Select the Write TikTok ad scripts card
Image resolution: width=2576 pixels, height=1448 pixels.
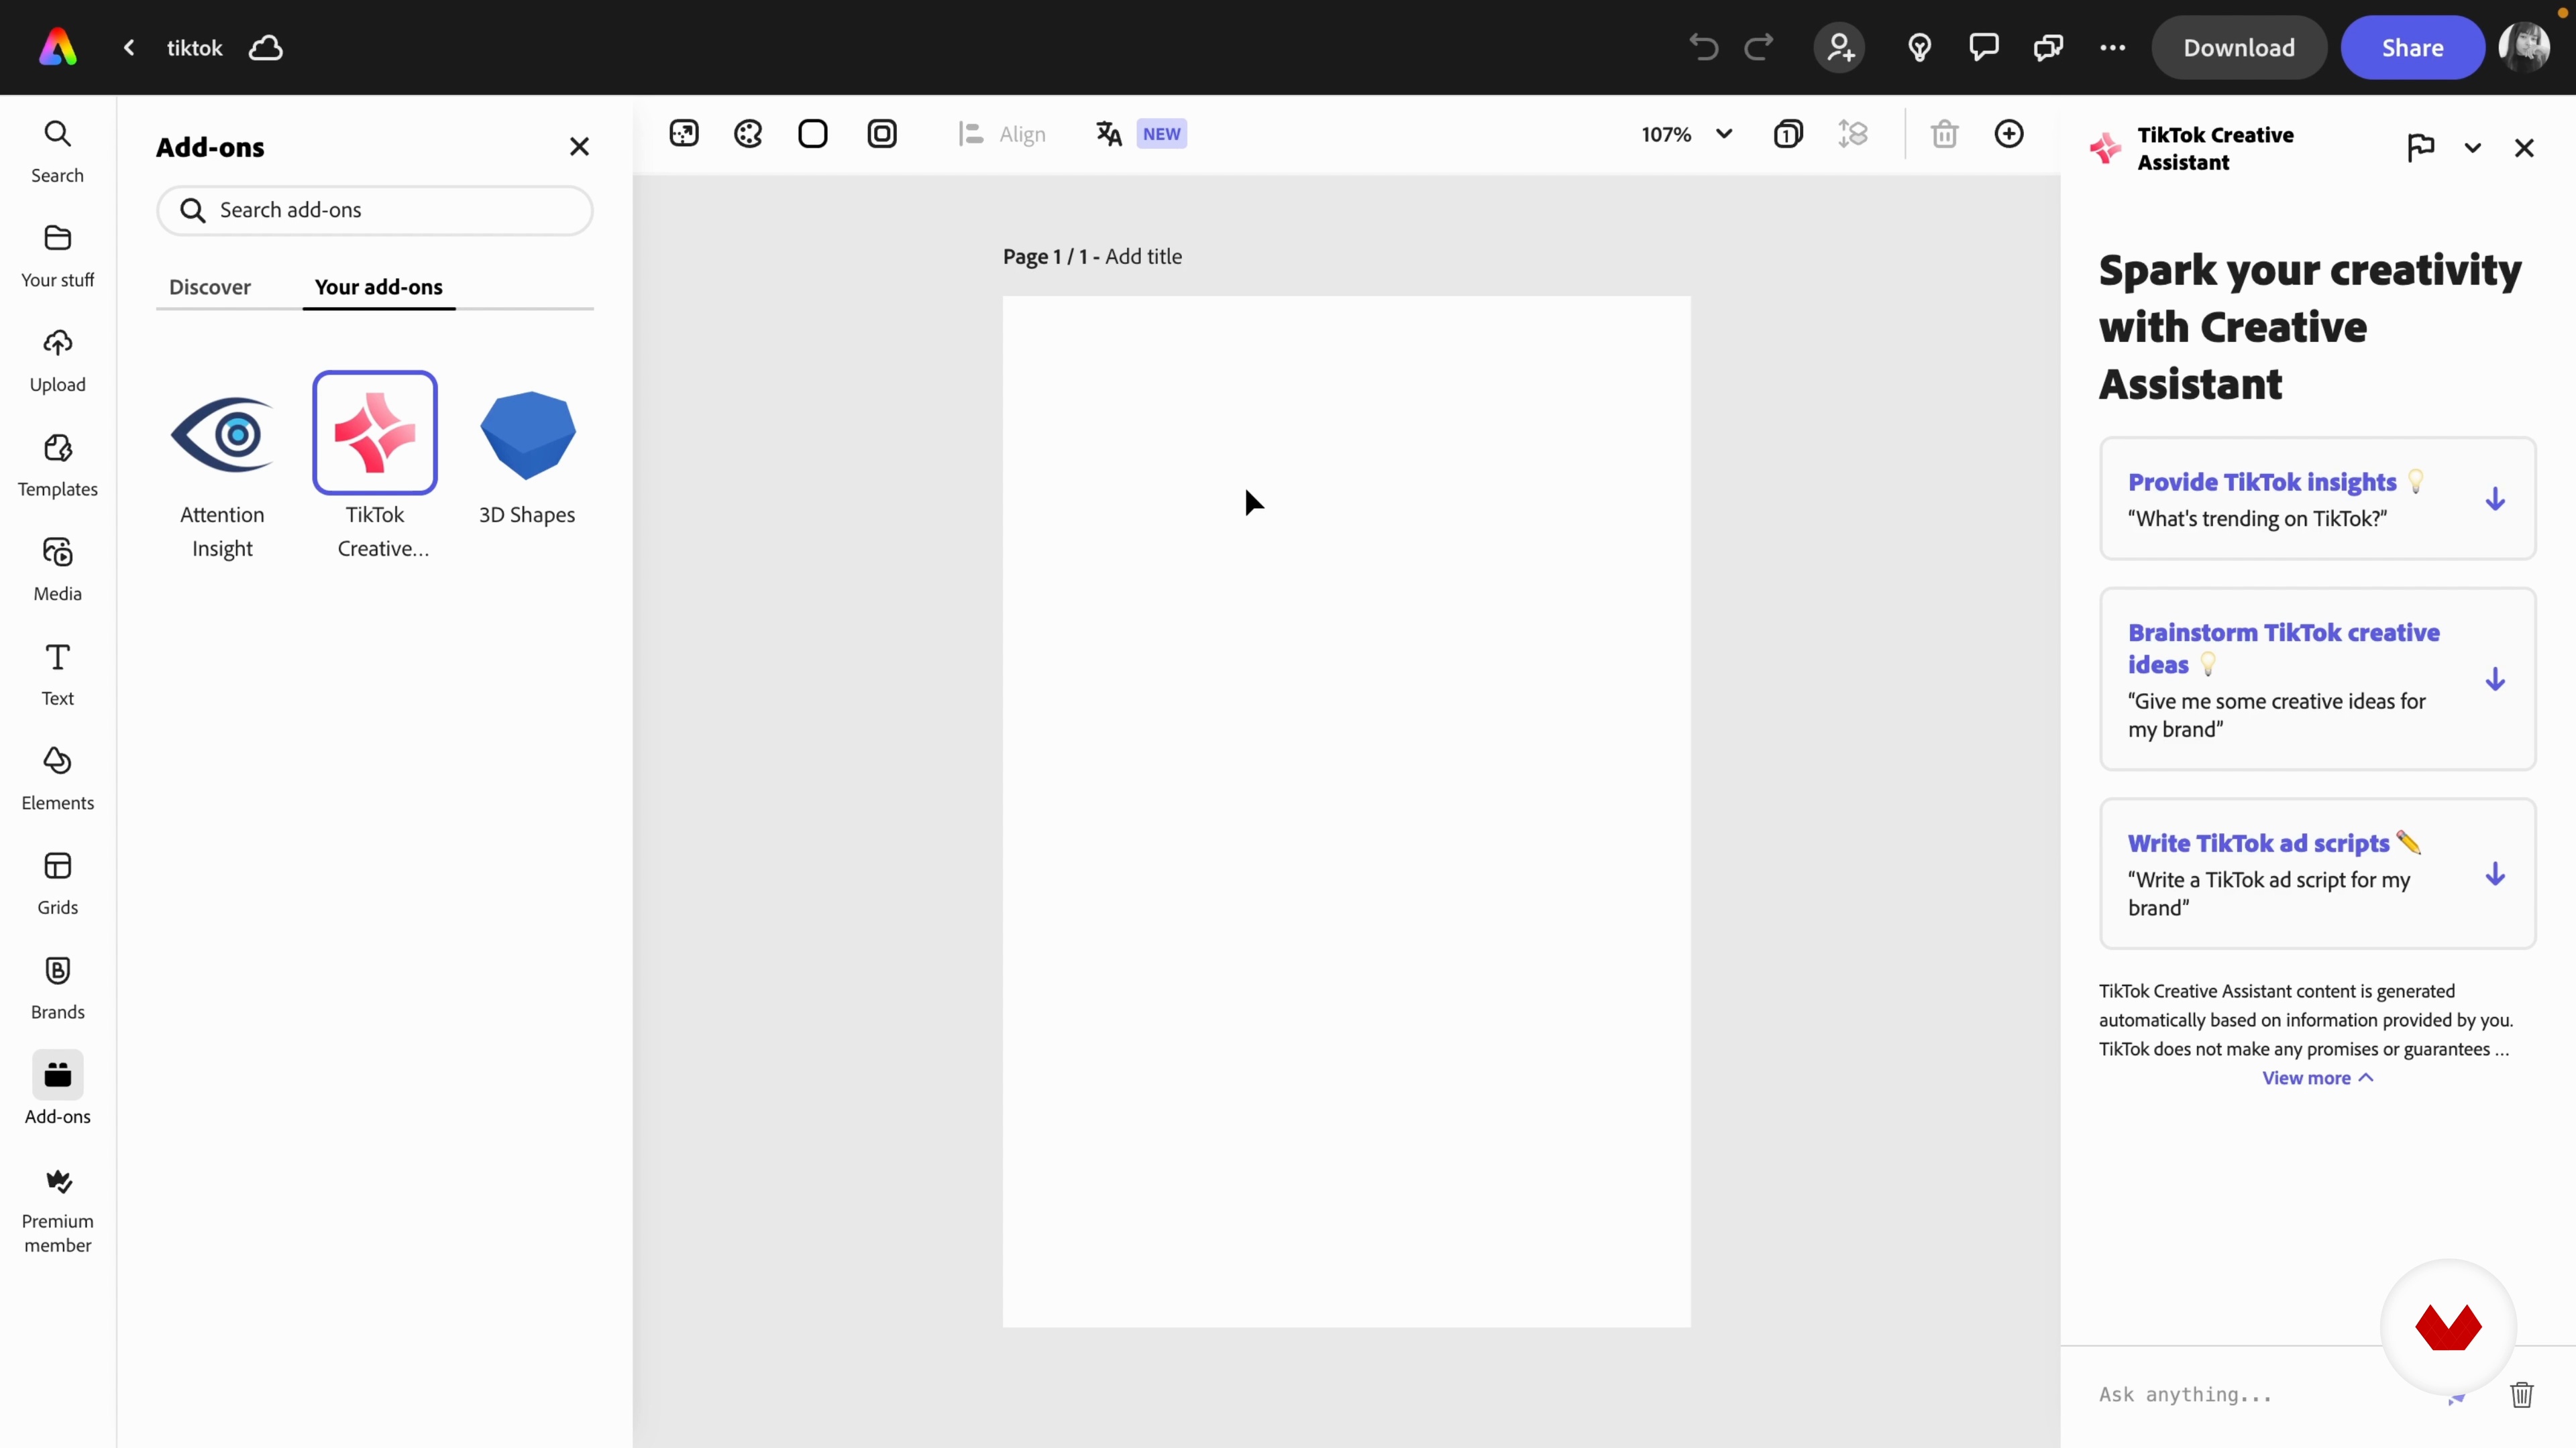[2318, 873]
